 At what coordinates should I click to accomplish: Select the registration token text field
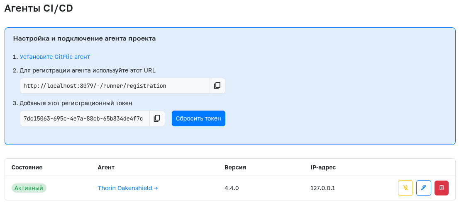(85, 118)
